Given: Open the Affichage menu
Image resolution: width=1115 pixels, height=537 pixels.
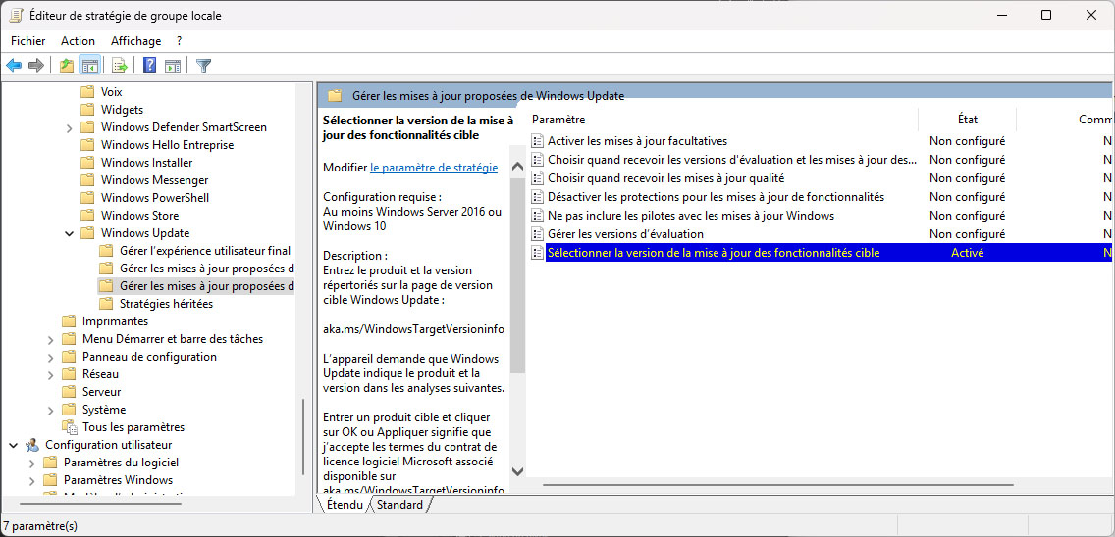Looking at the screenshot, I should point(135,41).
